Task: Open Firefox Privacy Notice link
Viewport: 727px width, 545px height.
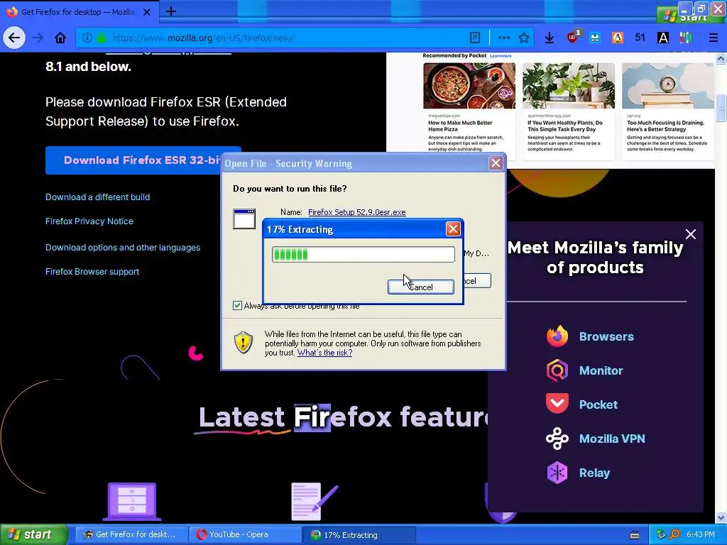Action: pos(89,221)
